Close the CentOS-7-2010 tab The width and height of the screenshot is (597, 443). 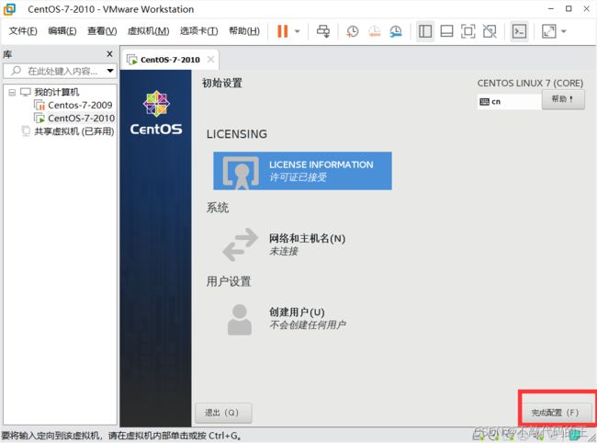click(x=210, y=60)
